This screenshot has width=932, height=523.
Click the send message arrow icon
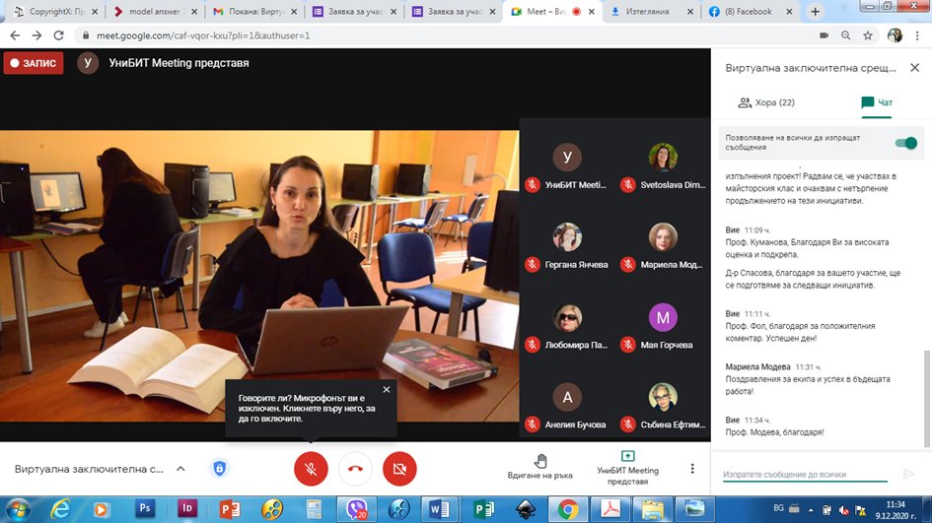(908, 474)
